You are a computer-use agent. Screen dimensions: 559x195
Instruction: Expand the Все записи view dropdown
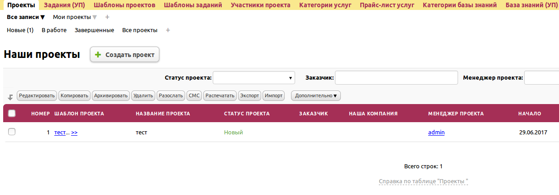click(26, 17)
